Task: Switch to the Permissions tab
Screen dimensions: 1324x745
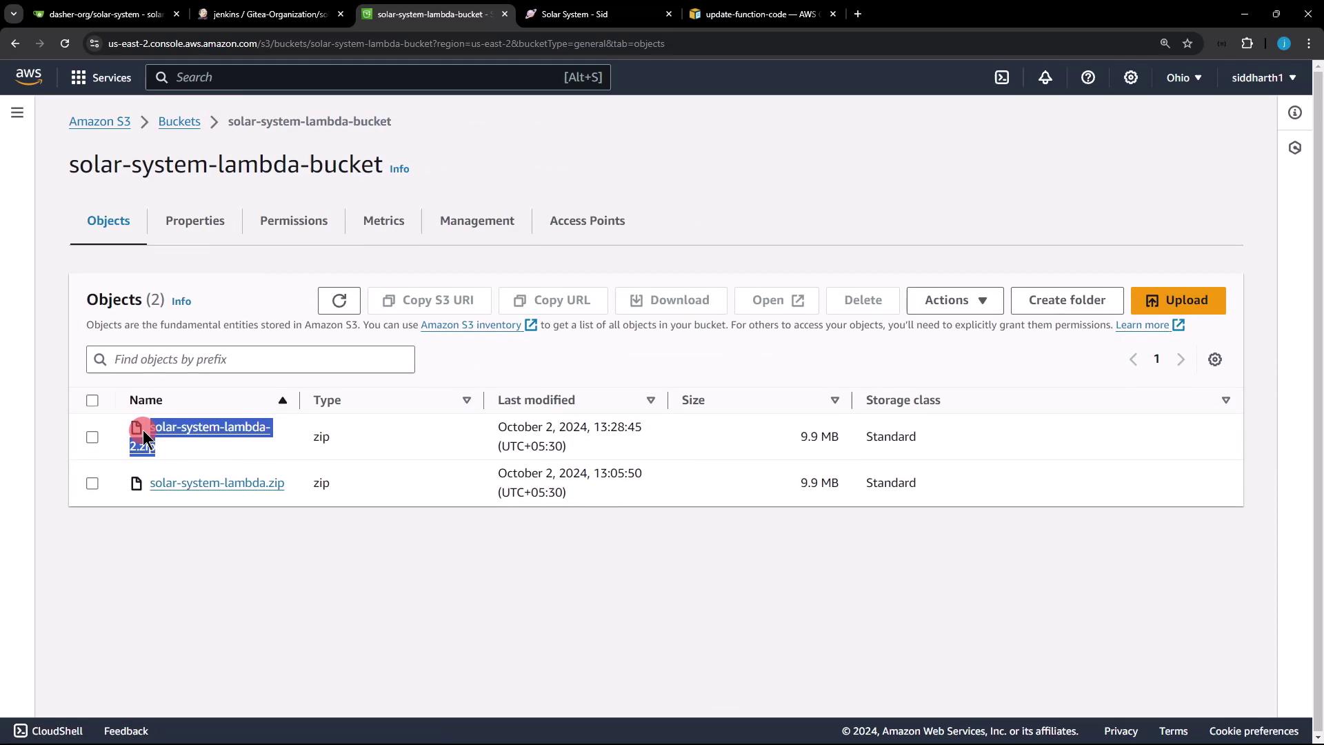Action: coord(294,221)
